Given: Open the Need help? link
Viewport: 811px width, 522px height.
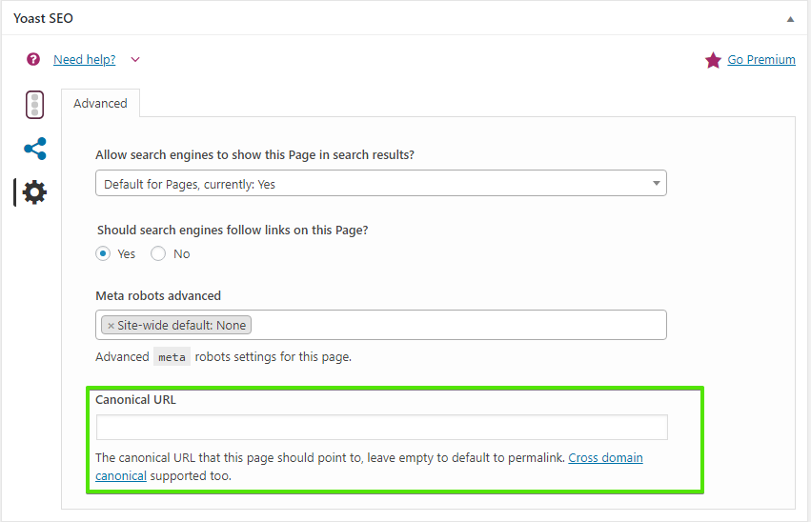Looking at the screenshot, I should click(84, 59).
